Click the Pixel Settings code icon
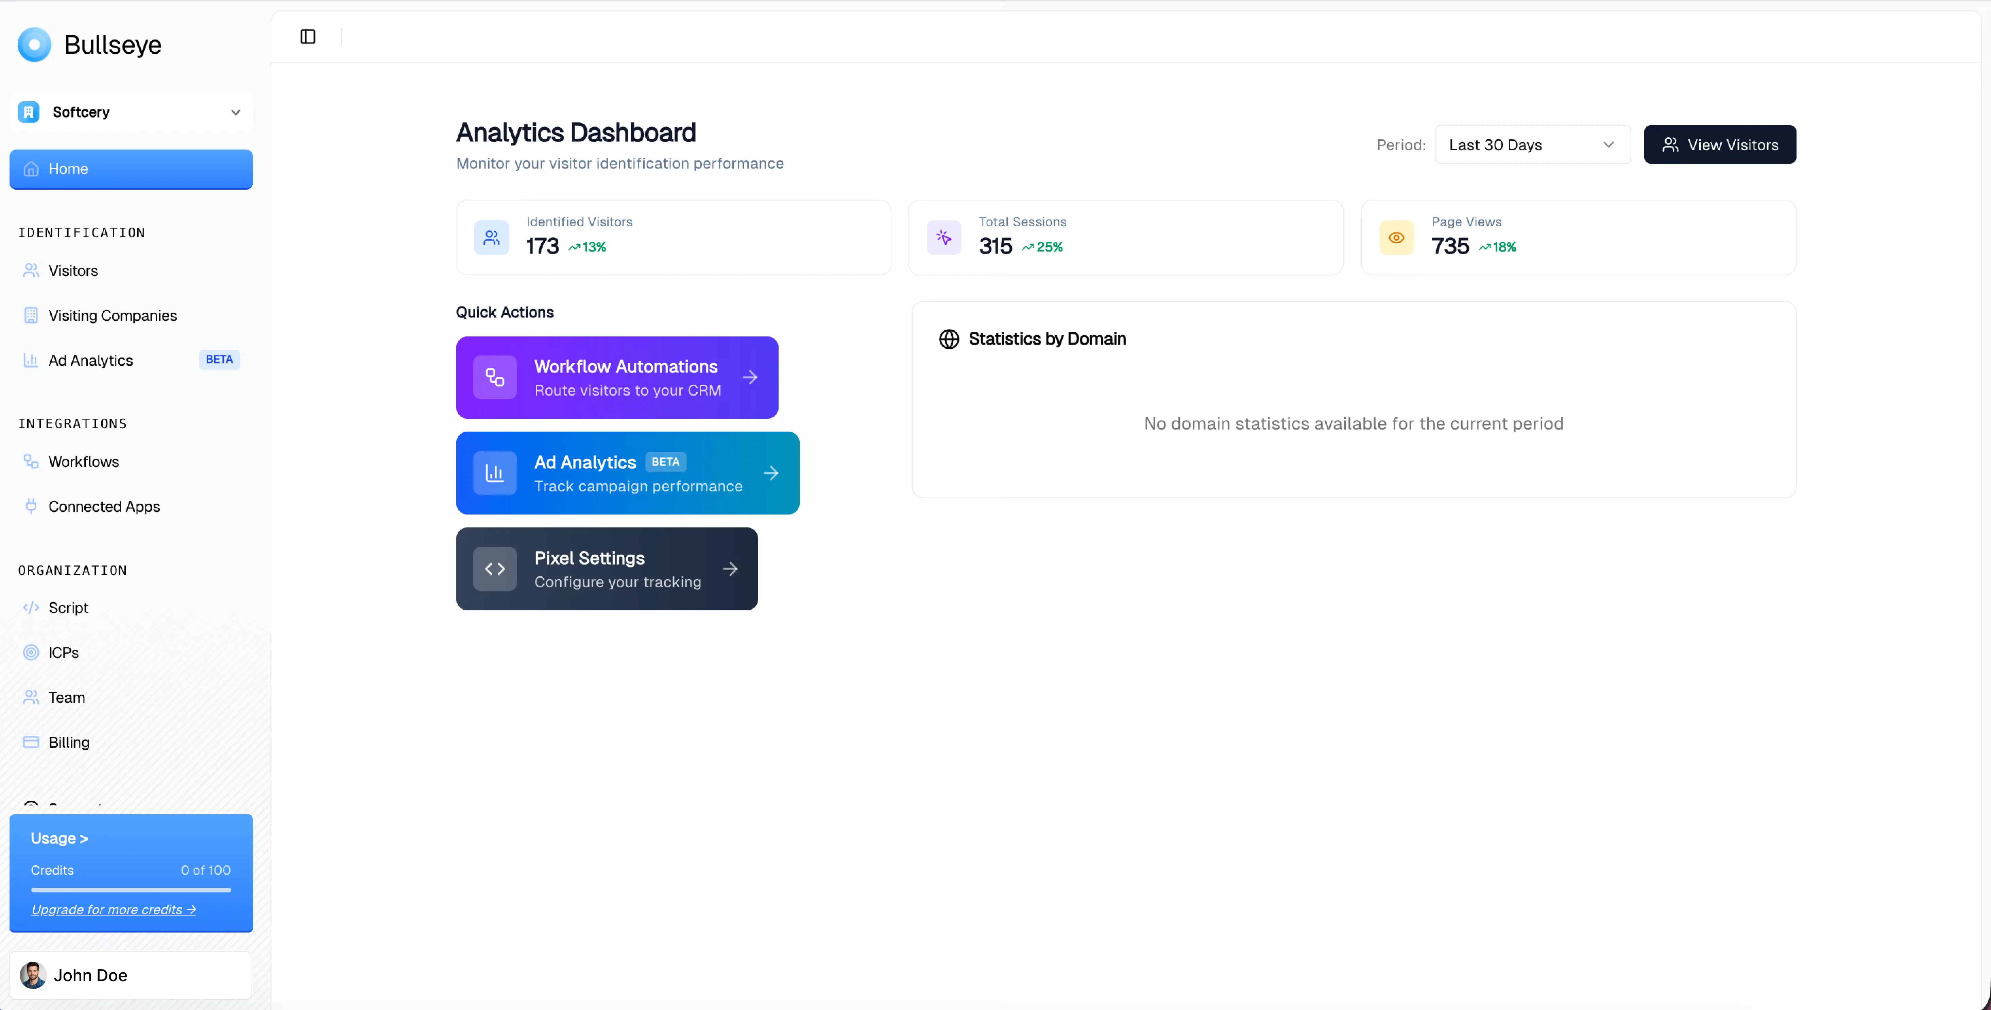Viewport: 1991px width, 1010px height. coord(495,569)
